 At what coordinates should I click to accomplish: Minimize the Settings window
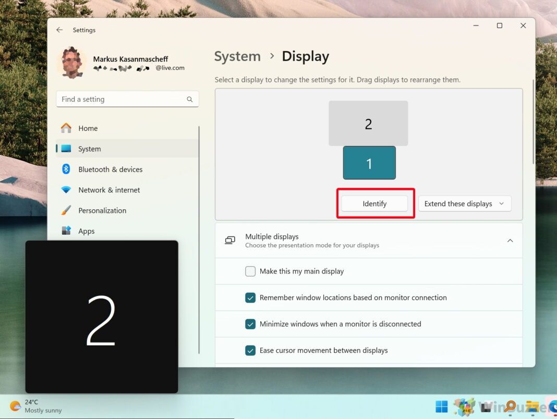(x=476, y=26)
